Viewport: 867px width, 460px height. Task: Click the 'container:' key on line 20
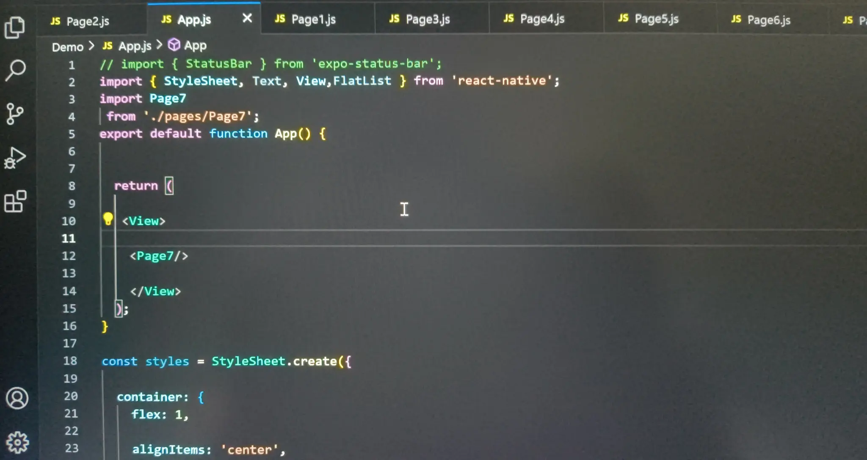tap(153, 397)
